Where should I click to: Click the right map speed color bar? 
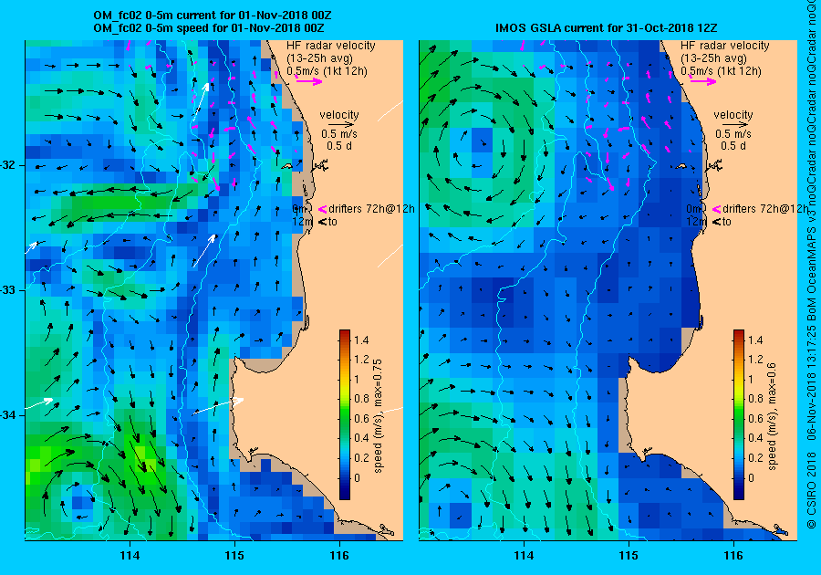(x=739, y=414)
